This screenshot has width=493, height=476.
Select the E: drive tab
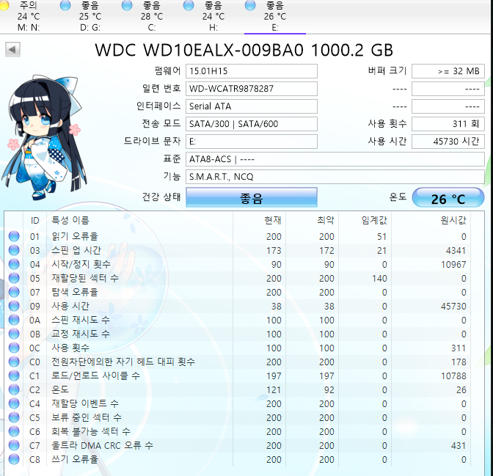point(275,17)
